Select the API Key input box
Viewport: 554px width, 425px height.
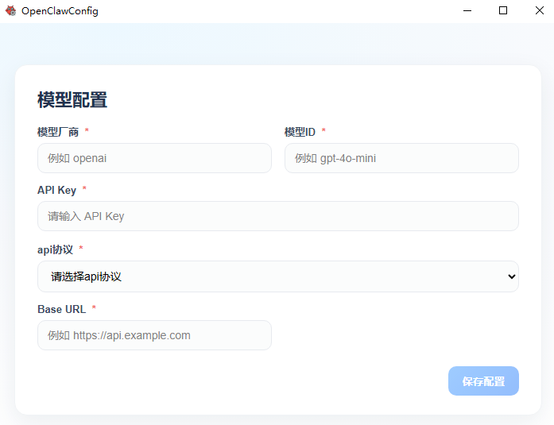[278, 216]
